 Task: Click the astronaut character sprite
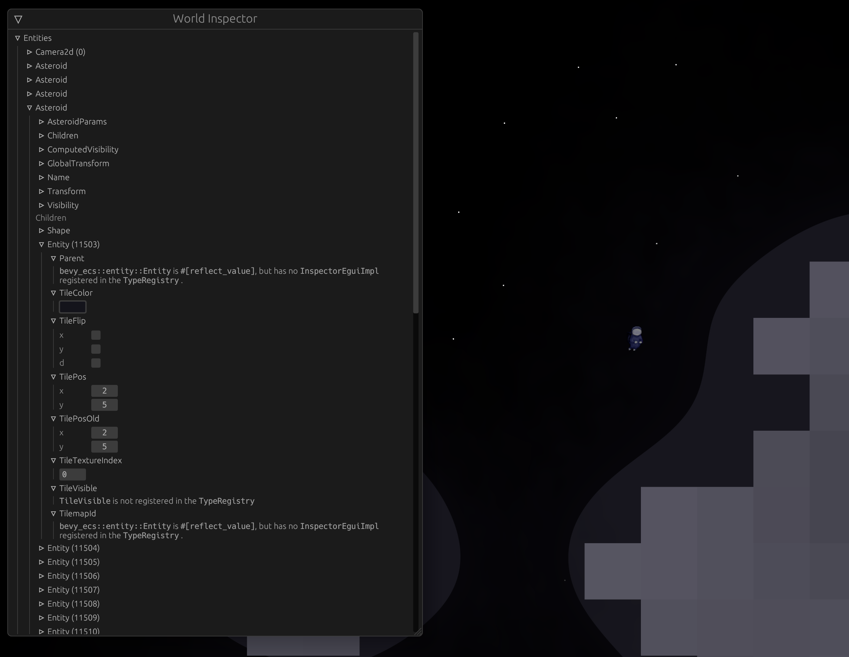(x=636, y=338)
